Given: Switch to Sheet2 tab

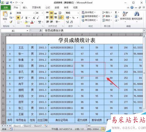Looking at the screenshot, I should click(x=27, y=126).
